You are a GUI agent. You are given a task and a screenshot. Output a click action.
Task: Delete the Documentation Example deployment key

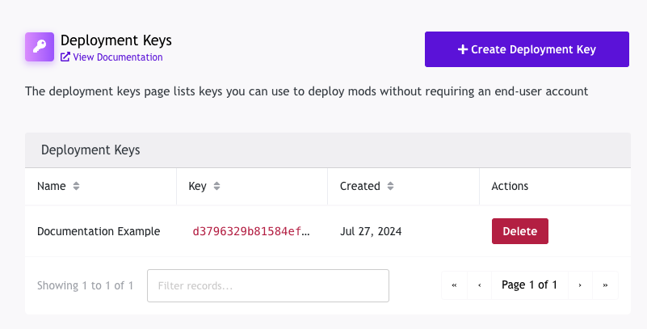pyautogui.click(x=520, y=231)
